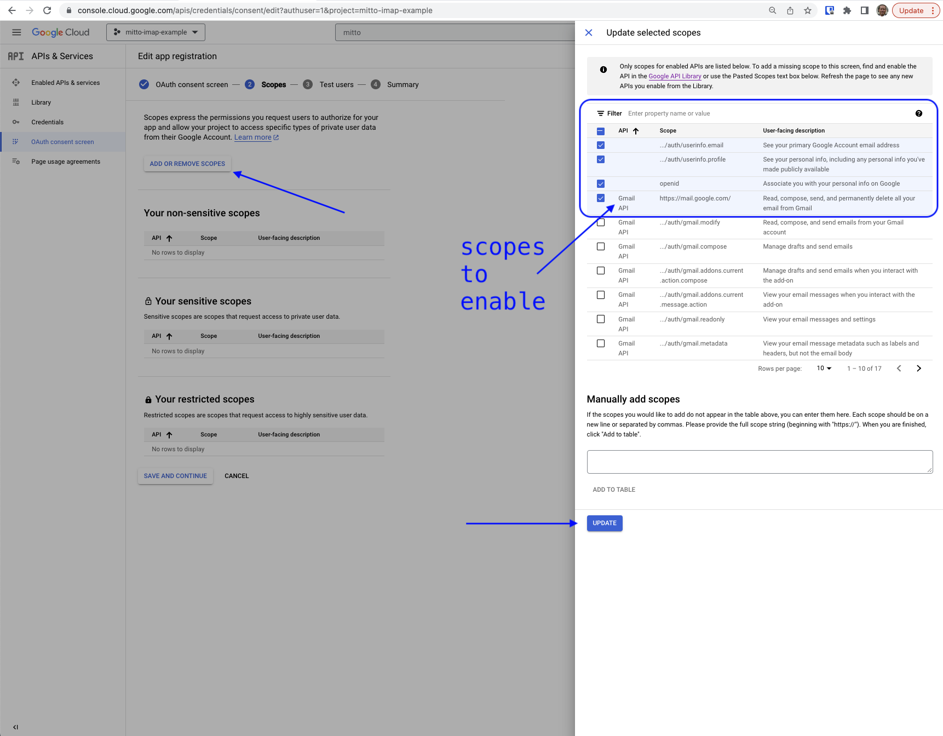Uncheck the openid scope checkbox
943x736 pixels.
point(601,183)
